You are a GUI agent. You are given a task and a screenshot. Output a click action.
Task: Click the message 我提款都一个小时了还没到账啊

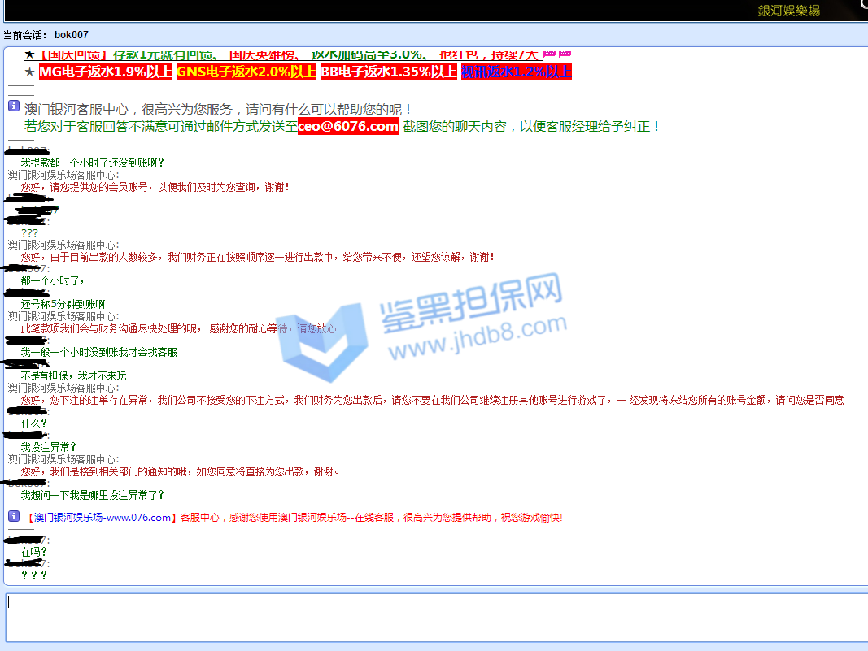click(x=93, y=163)
